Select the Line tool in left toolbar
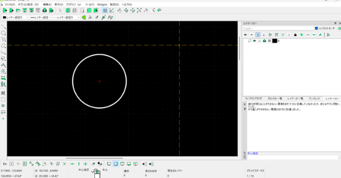This screenshot has width=341, height=178. pos(3,27)
